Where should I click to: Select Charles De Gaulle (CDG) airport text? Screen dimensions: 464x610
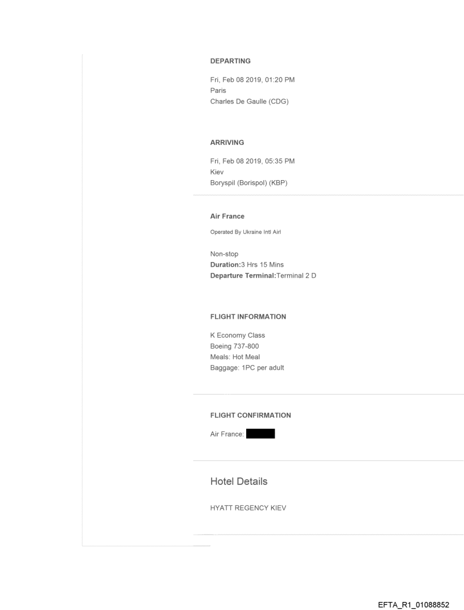point(250,102)
